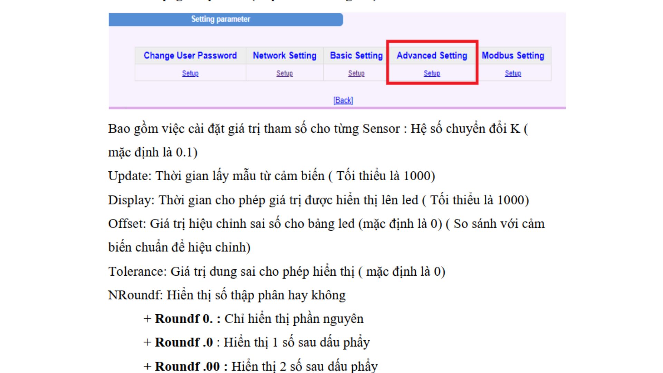Open Setup link under Network Setting
663x373 pixels.
285,73
